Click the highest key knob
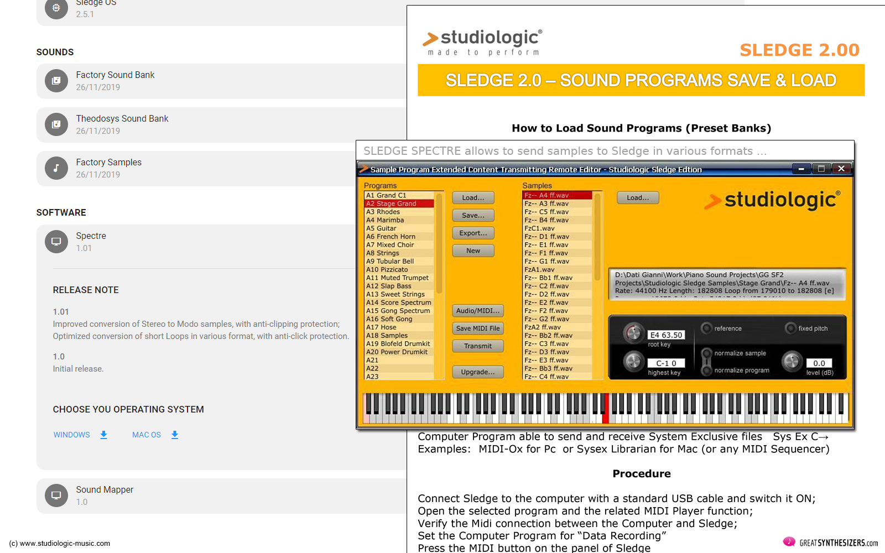The height and width of the screenshot is (553, 885). coord(633,361)
